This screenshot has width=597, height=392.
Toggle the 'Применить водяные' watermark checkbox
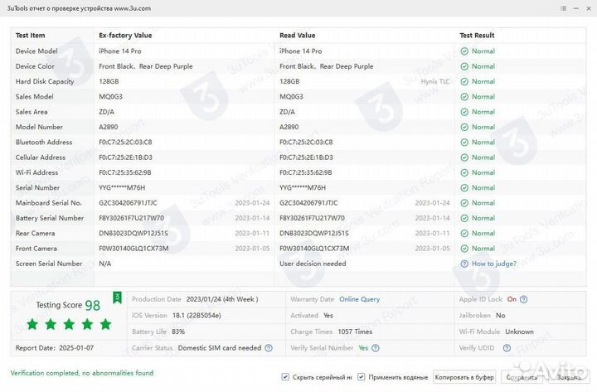(x=361, y=377)
